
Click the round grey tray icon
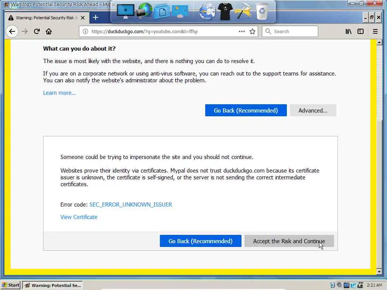click(339, 285)
